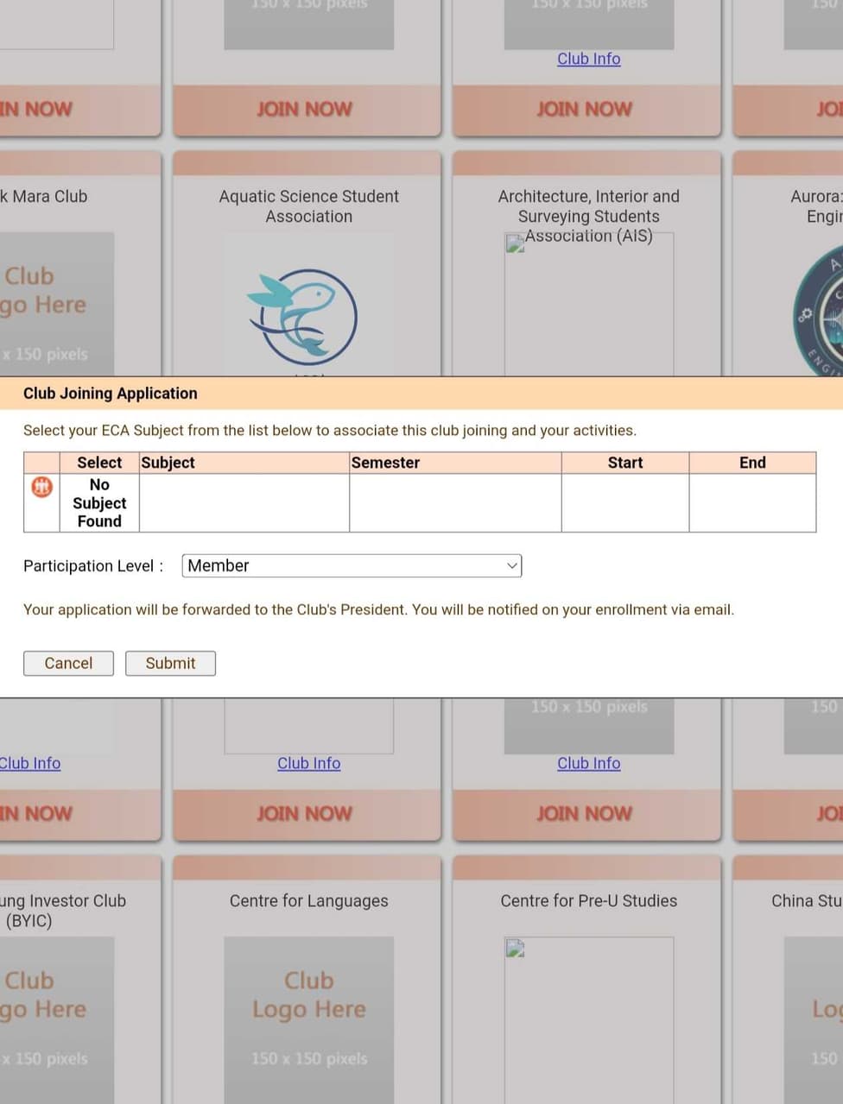
Task: Click the Aurora Engineering circular logo
Action: 820,318
